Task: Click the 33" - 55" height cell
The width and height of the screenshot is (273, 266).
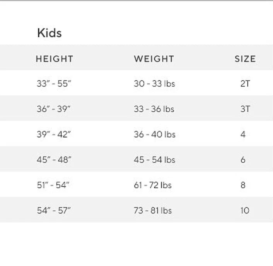Action: [x=54, y=84]
